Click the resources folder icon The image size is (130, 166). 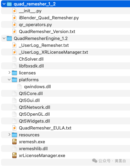click(14, 135)
